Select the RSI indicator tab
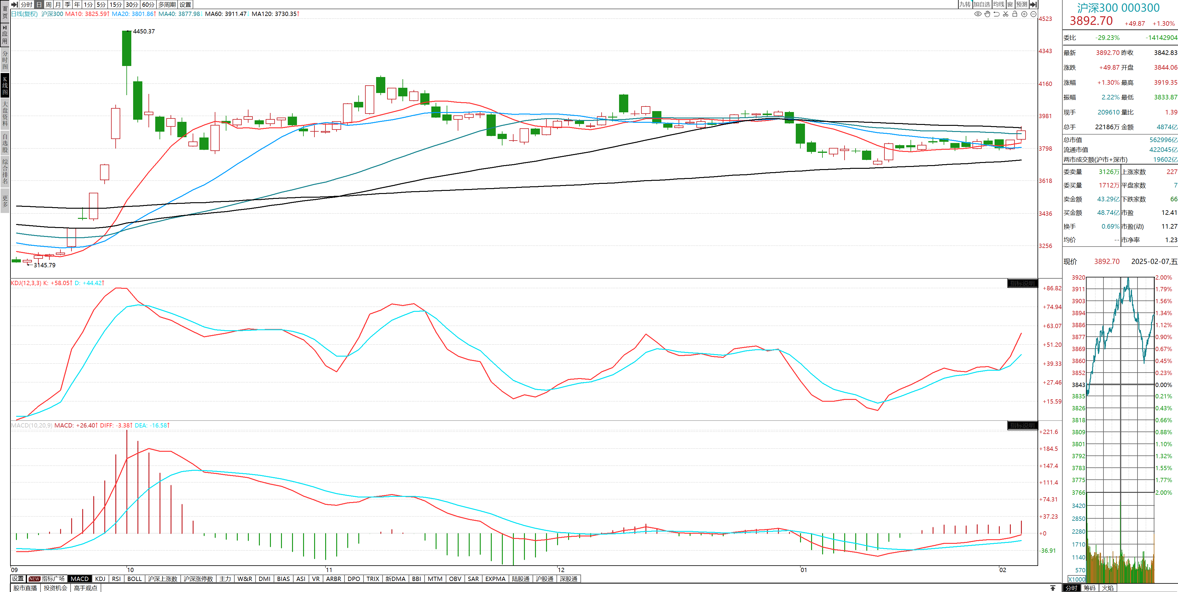The width and height of the screenshot is (1178, 592). (x=116, y=579)
